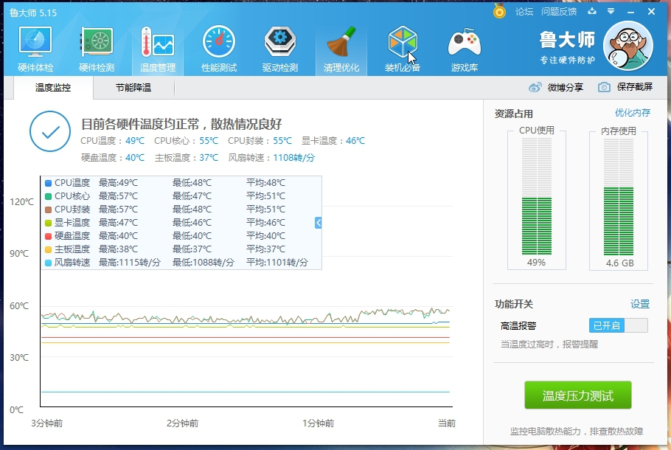Viewport: 671px width, 450px height.
Task: Open 设置 settings link
Action: tap(640, 304)
